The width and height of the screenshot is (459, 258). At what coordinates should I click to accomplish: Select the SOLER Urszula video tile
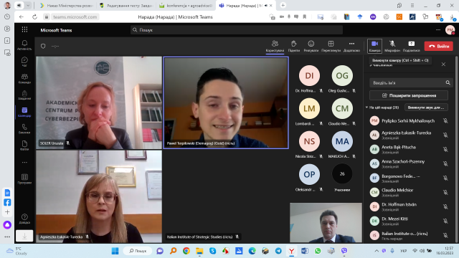(x=99, y=102)
